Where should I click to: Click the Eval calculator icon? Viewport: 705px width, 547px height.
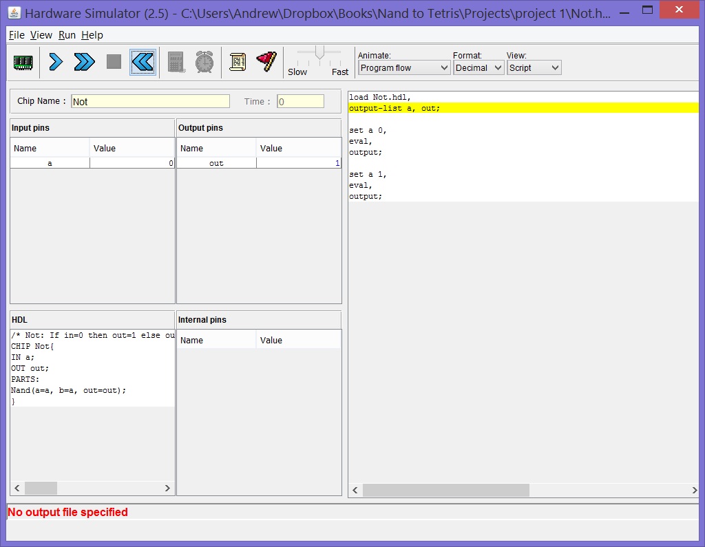tap(176, 62)
